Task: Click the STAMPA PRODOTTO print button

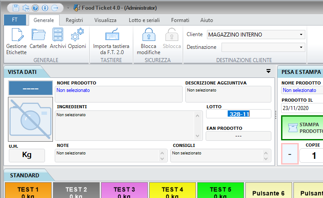Action: click(302, 128)
